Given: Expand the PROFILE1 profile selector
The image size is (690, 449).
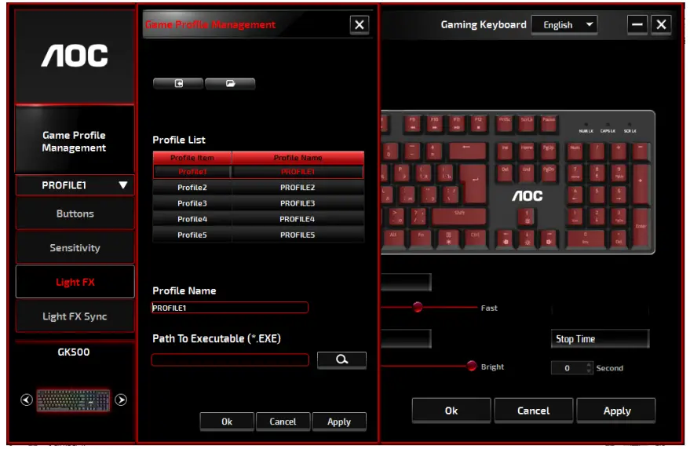Looking at the screenshot, I should click(75, 185).
